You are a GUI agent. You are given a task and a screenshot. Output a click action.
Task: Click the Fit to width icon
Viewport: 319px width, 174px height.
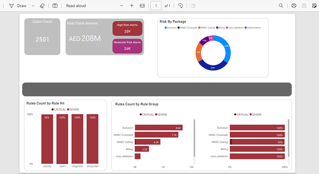point(142,6)
